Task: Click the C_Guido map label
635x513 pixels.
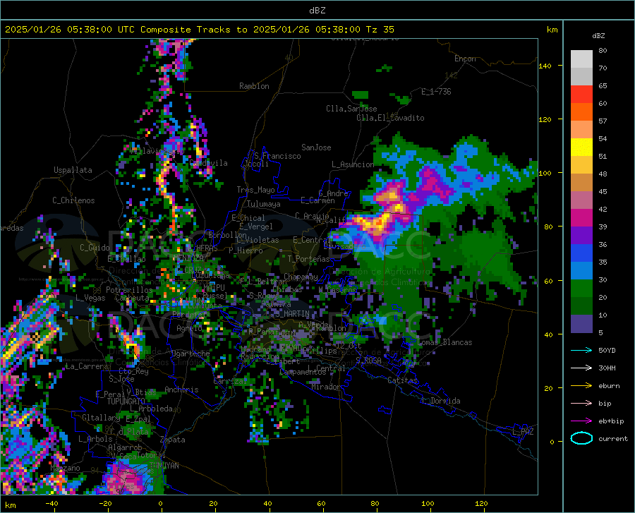Action: click(x=95, y=248)
